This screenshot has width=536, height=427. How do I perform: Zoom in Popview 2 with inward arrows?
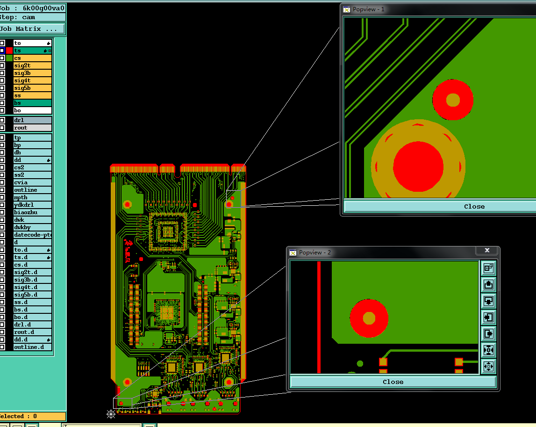(x=488, y=350)
